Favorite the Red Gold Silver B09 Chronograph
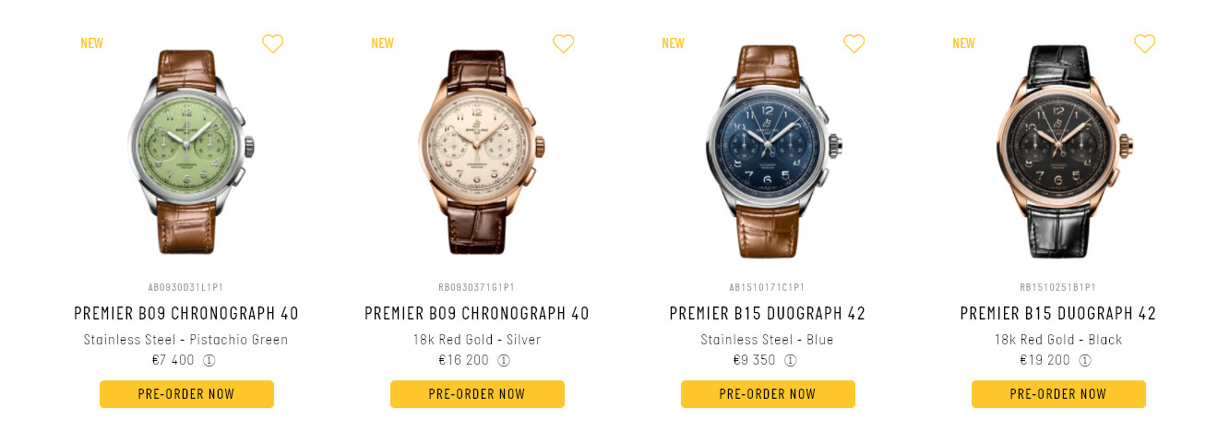The image size is (1206, 433). [x=563, y=43]
